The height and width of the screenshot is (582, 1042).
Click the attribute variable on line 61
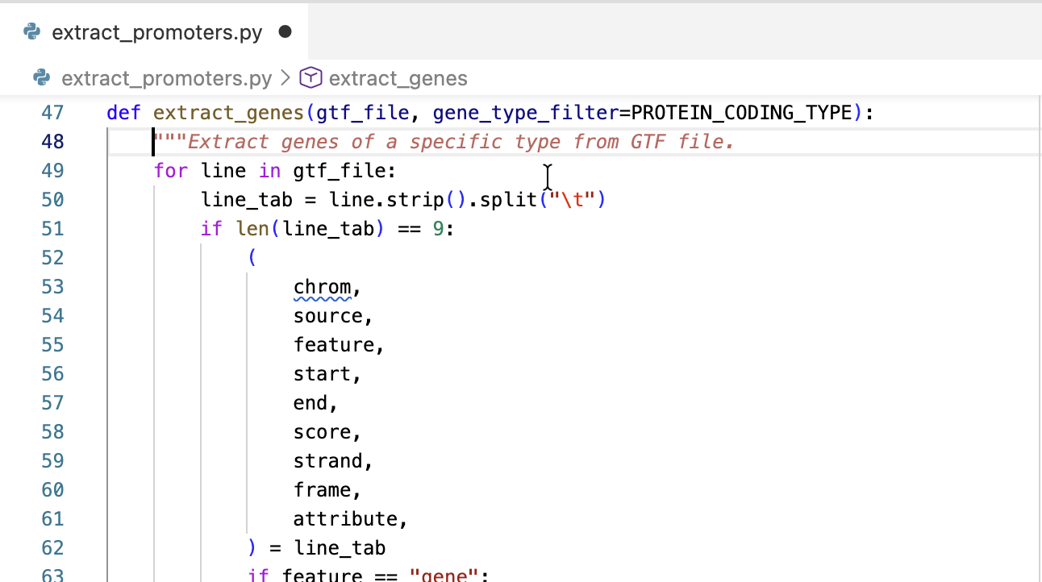pyautogui.click(x=345, y=519)
